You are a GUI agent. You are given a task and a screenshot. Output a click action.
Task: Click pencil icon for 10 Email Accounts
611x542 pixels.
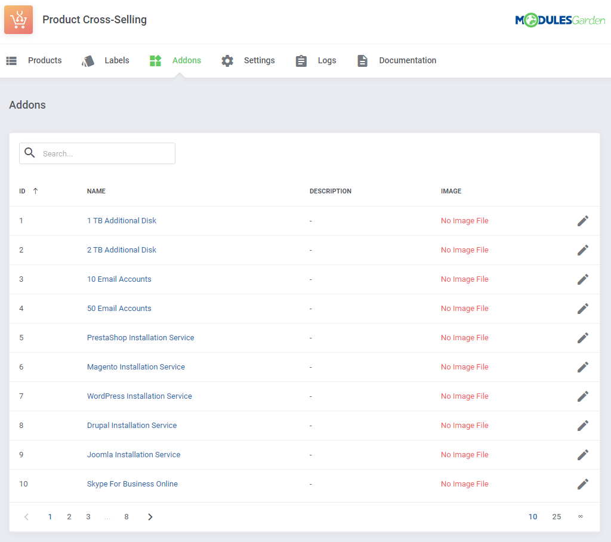[582, 279]
